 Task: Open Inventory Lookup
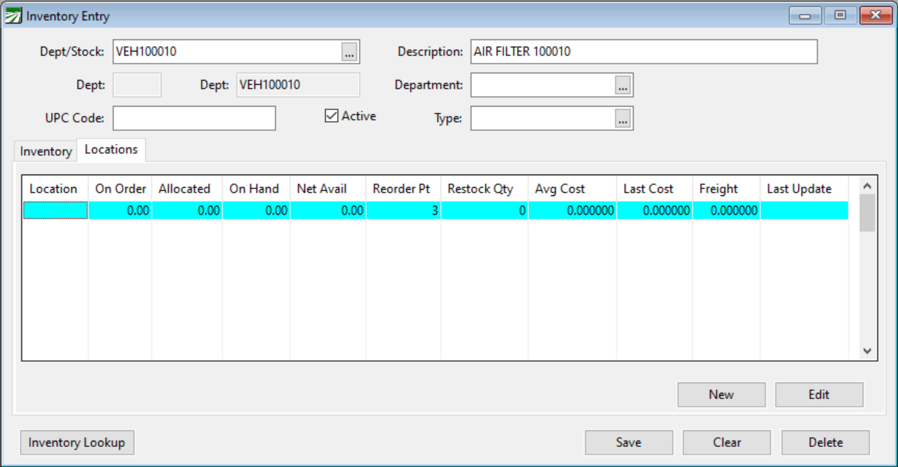click(77, 442)
